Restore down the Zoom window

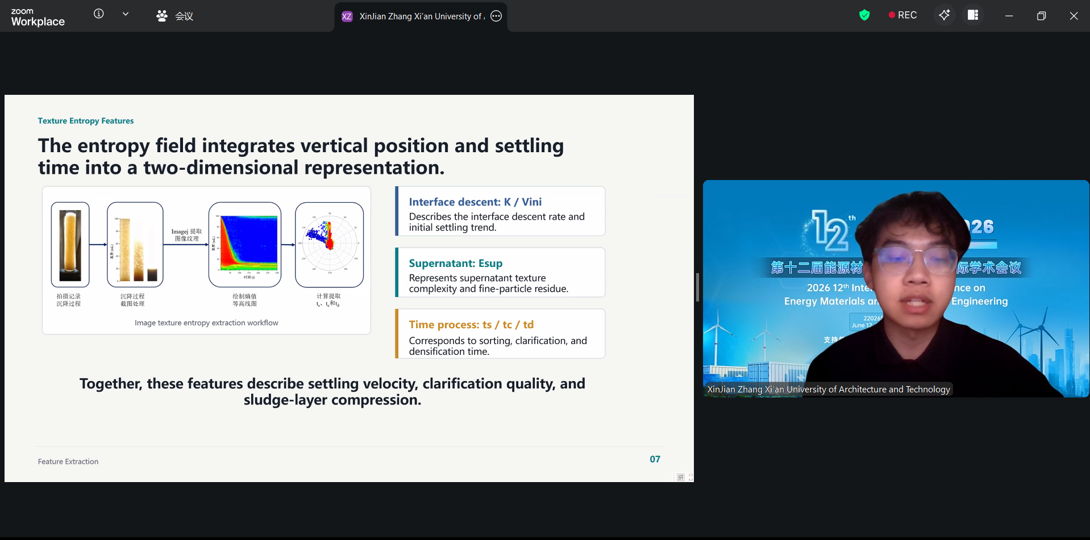coord(1041,16)
